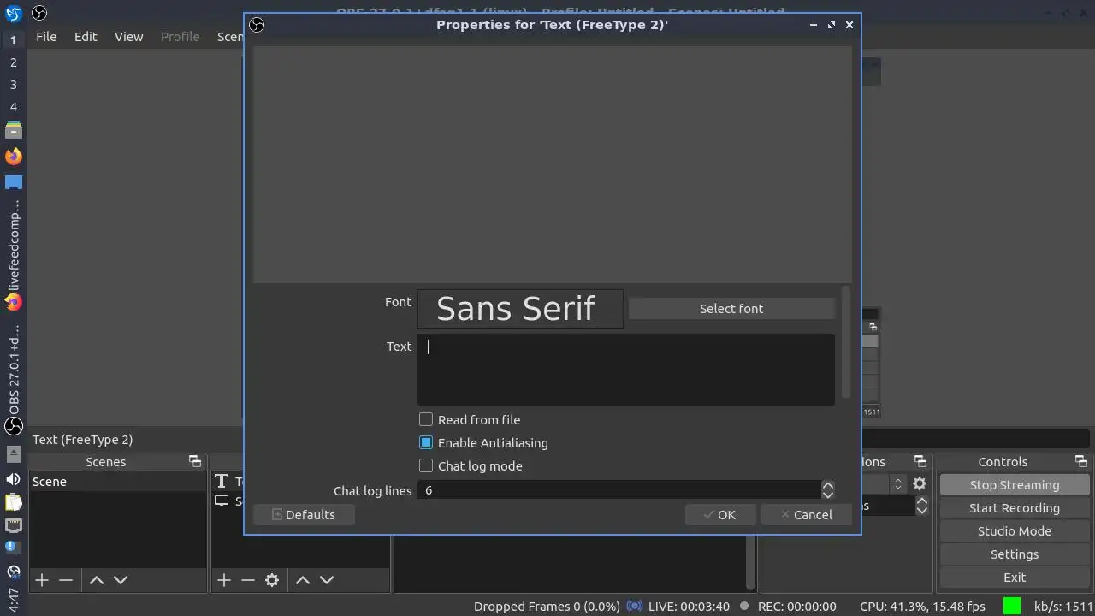Undock the Scene Transitions panel

pos(920,461)
